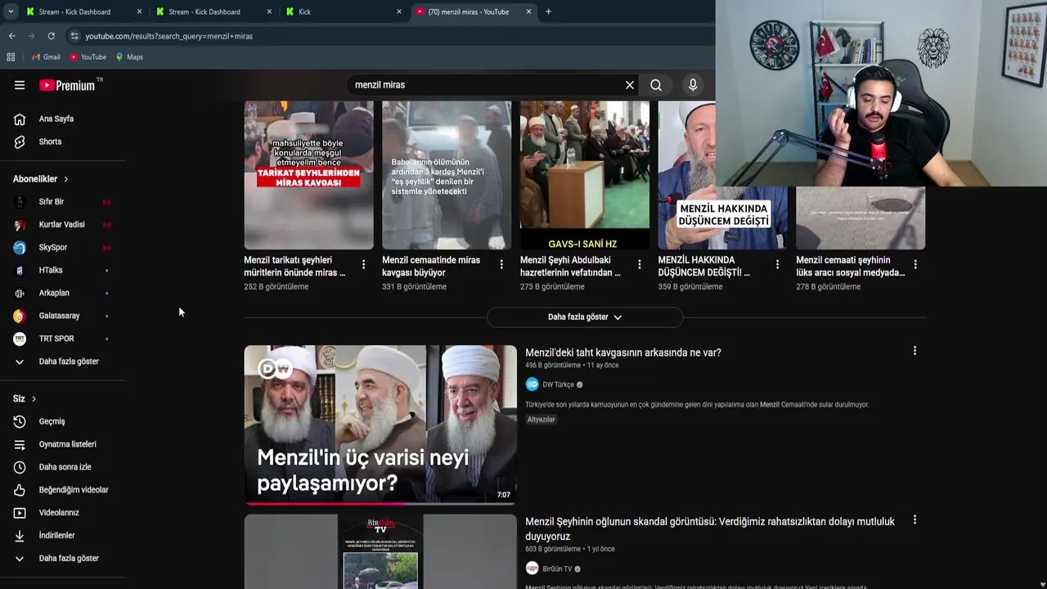Open Beğendiğim videolar thumbs-up icon
1047x589 pixels.
(x=20, y=490)
